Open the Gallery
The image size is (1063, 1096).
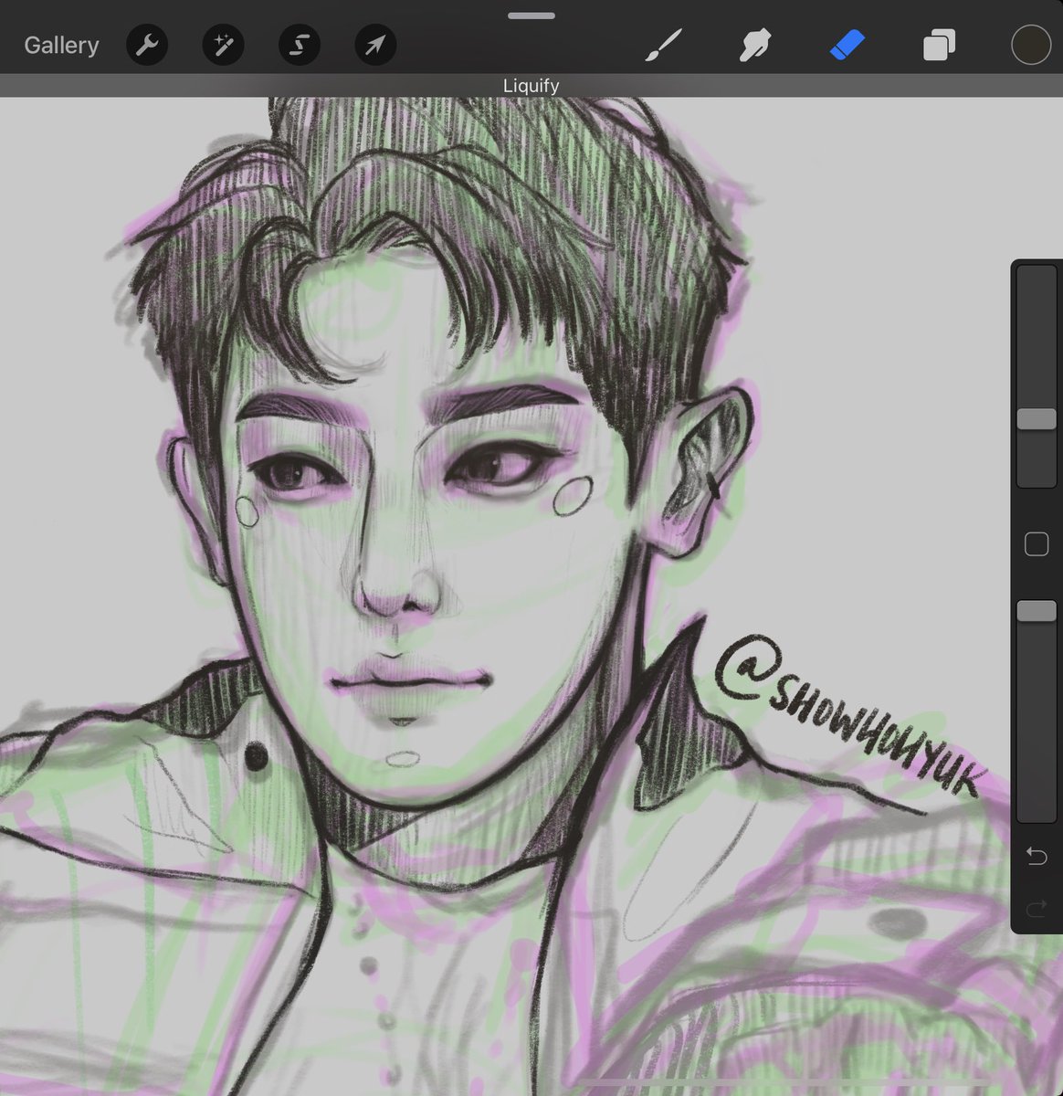(x=61, y=45)
